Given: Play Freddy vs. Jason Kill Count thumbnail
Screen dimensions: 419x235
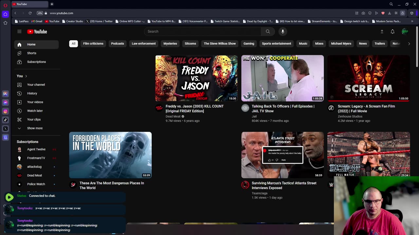Looking at the screenshot, I should tap(196, 78).
